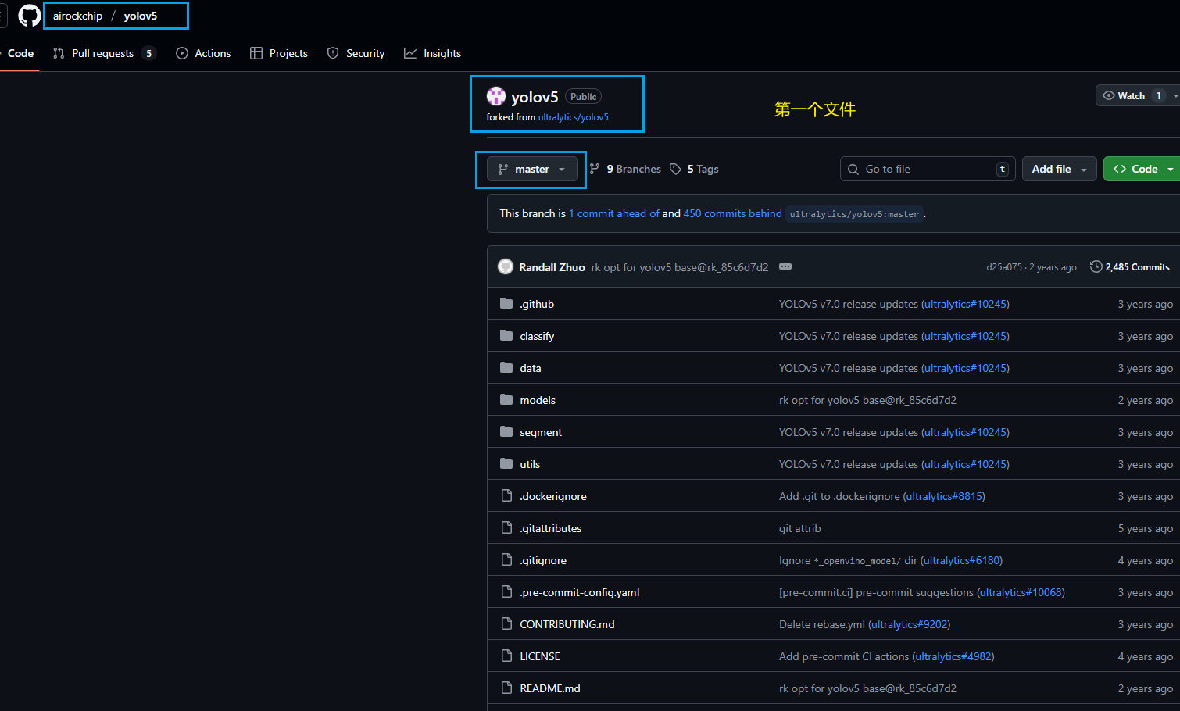This screenshot has width=1180, height=711.
Task: Open the Security tab
Action: pos(356,53)
